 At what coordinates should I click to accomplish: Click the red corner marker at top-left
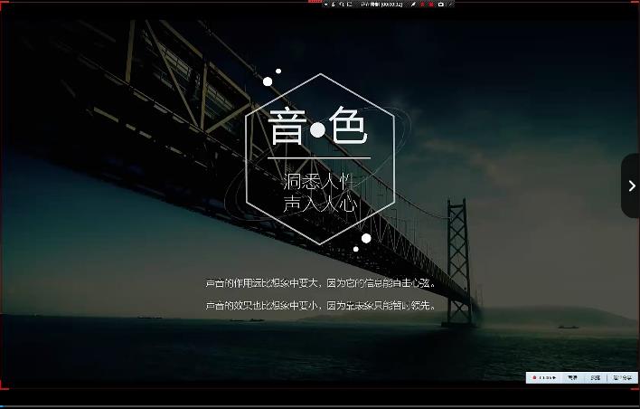point(3,3)
